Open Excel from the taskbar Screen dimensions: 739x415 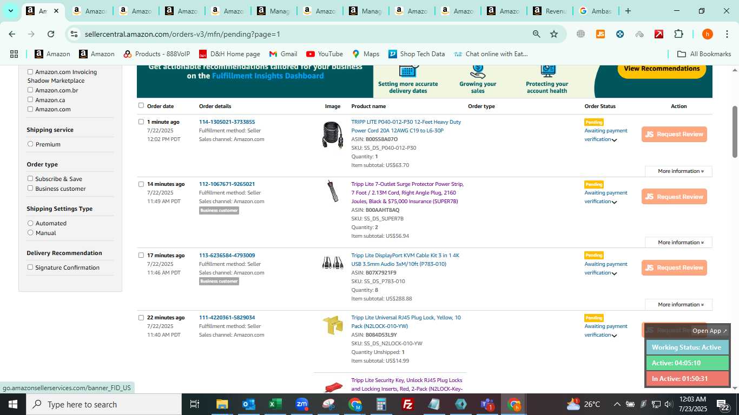(x=275, y=404)
